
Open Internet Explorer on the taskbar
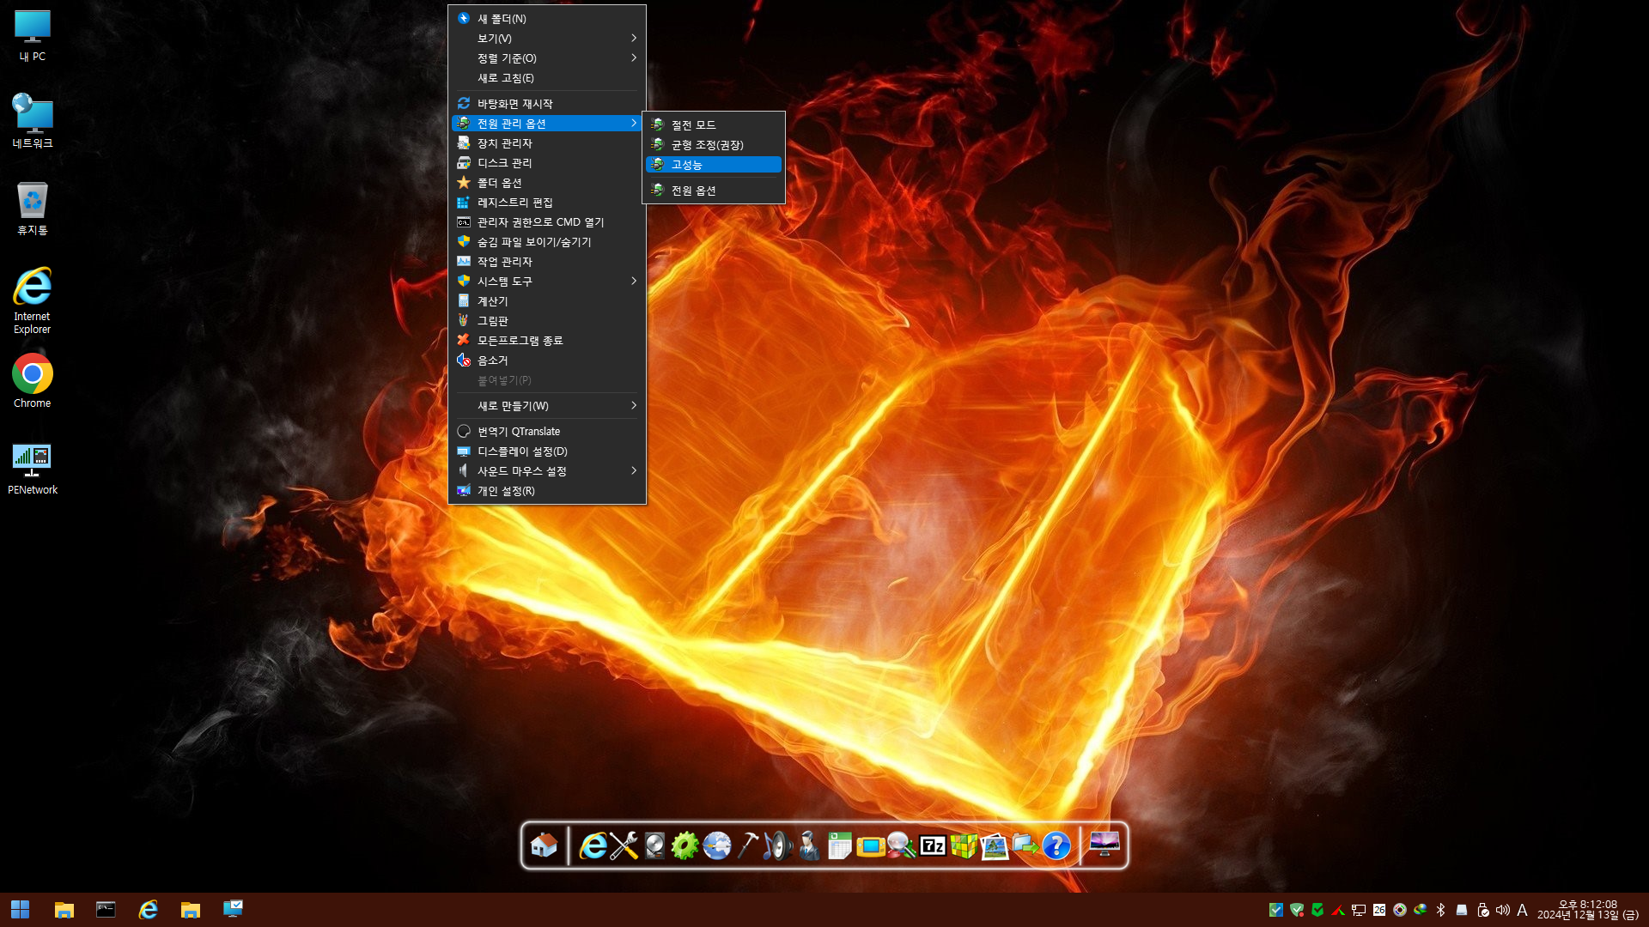click(x=149, y=910)
